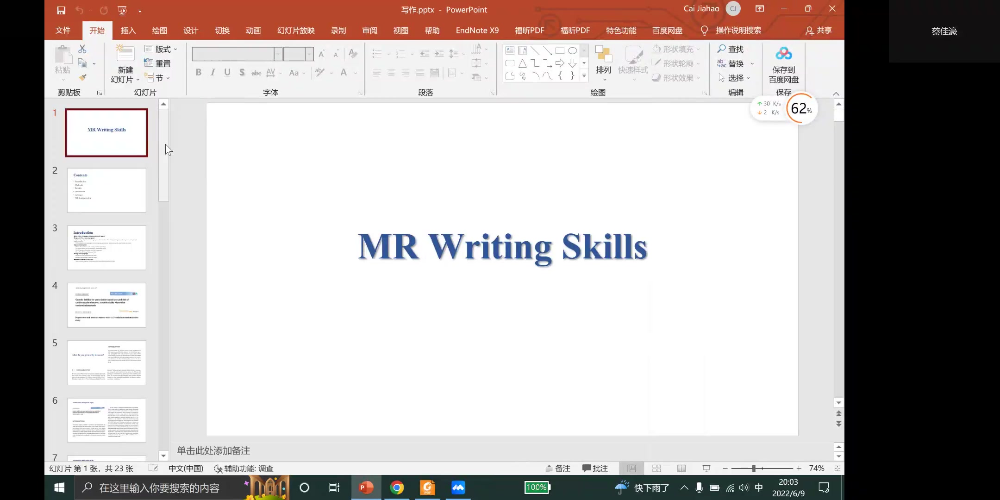Viewport: 1000px width, 500px height.
Task: Open the font name dropdown arrow
Action: pos(278,54)
